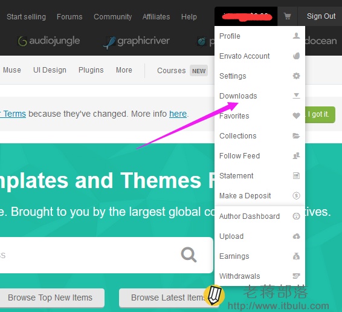
Task: Click the Upload cloud icon
Action: pyautogui.click(x=296, y=236)
